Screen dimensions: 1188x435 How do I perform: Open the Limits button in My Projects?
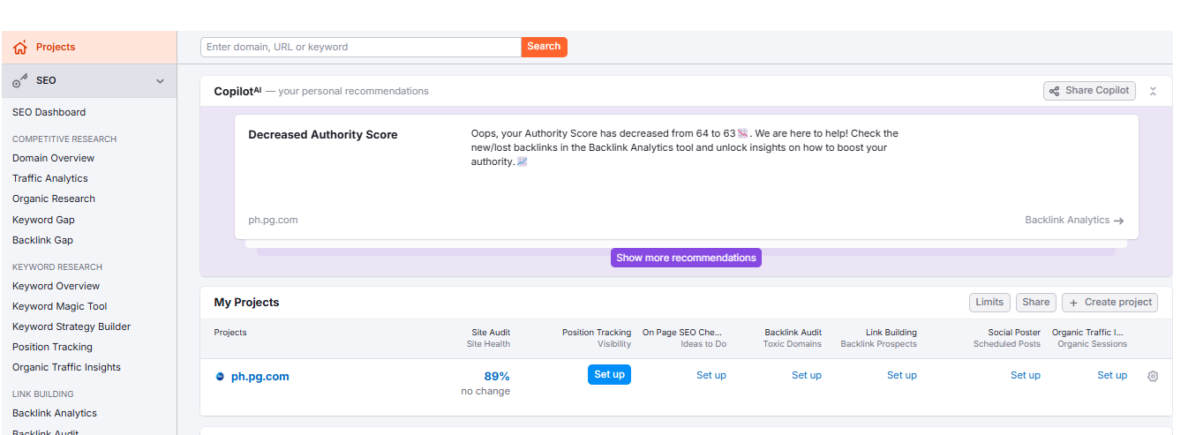pyautogui.click(x=989, y=303)
